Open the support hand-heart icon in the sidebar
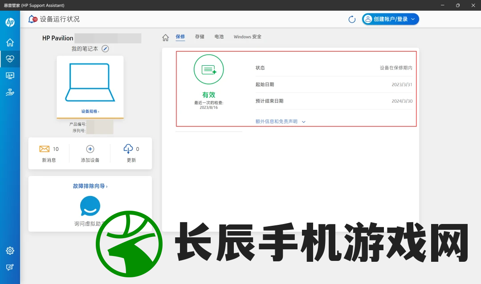 tap(10, 92)
